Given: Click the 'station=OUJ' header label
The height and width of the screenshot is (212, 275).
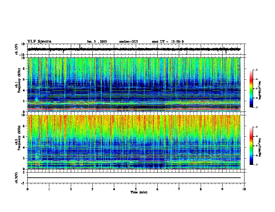Looking at the screenshot, I should pos(128,42).
